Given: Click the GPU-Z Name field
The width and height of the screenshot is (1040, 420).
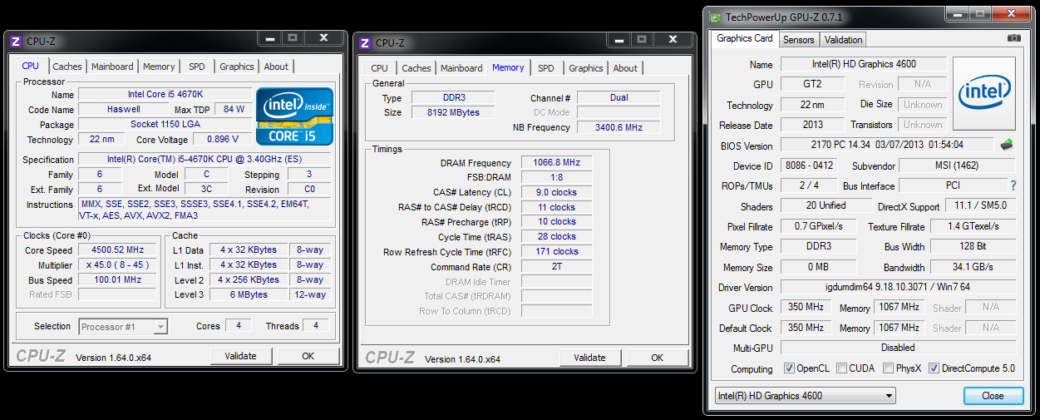Looking at the screenshot, I should tap(864, 64).
